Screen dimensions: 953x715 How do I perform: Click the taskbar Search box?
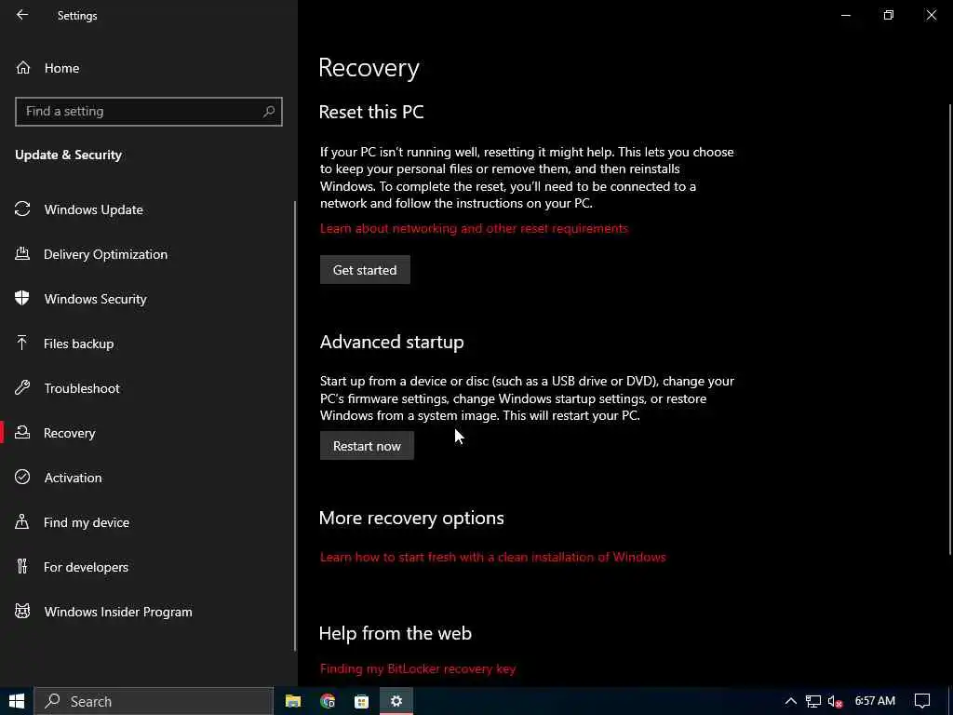(x=154, y=701)
